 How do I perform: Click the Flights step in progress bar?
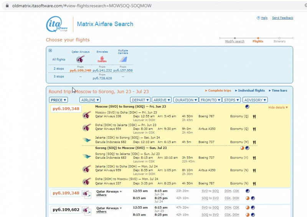[258, 41]
